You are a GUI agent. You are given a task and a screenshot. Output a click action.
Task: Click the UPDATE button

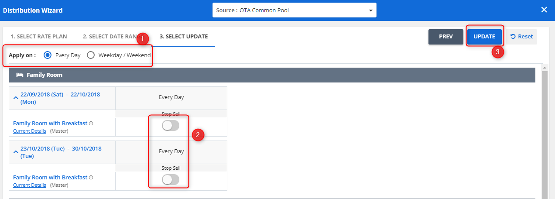484,37
